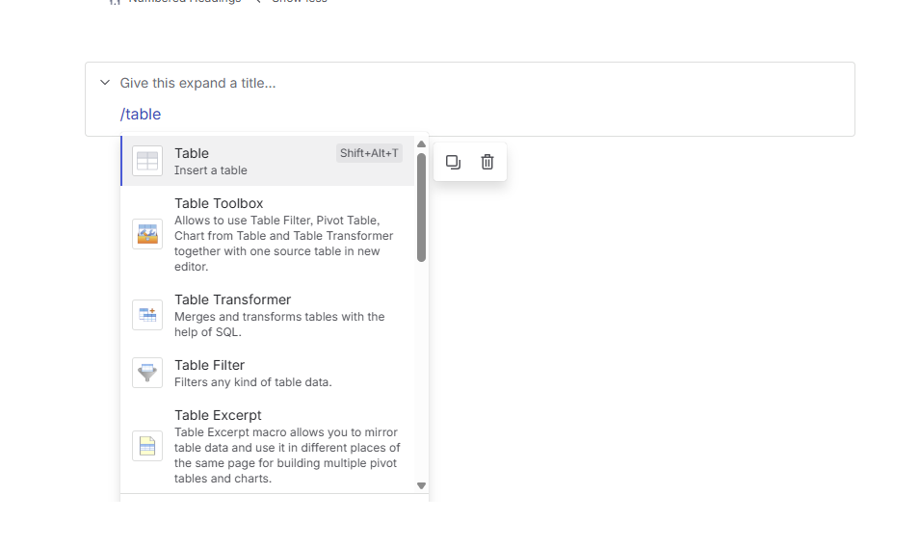Screen dimensions: 919x547
Task: Collapse the expand with its chevron
Action: coord(105,83)
